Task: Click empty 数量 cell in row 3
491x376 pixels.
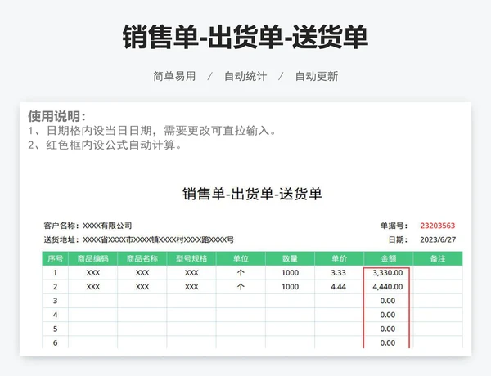Action: point(290,301)
